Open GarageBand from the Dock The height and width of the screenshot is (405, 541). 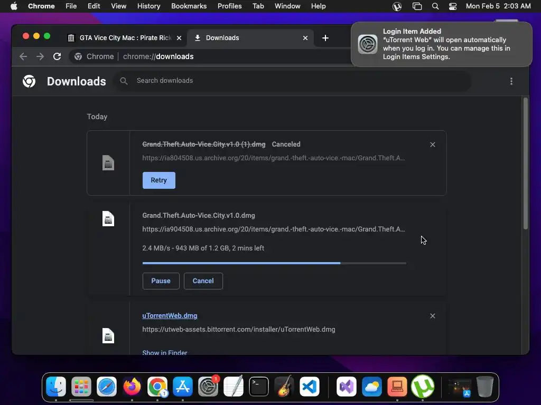tap(284, 387)
